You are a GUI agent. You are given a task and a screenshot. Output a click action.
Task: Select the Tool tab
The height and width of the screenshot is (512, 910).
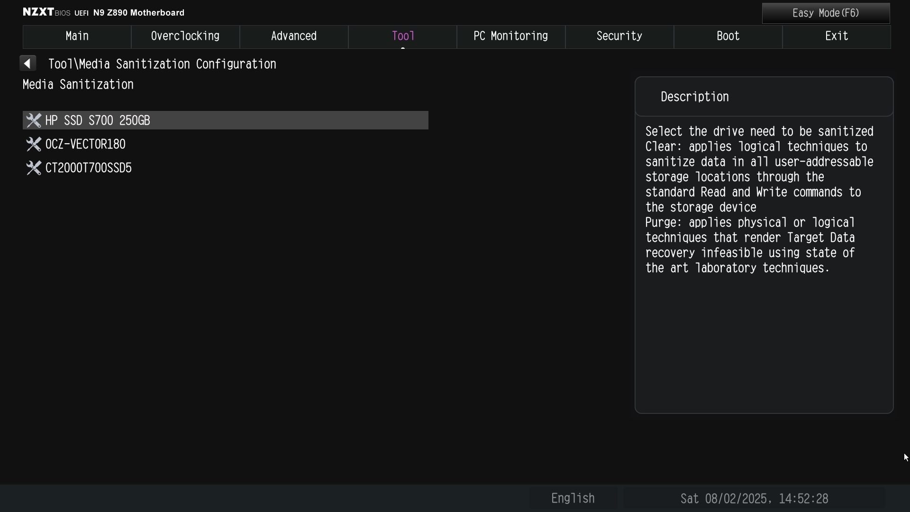403,37
